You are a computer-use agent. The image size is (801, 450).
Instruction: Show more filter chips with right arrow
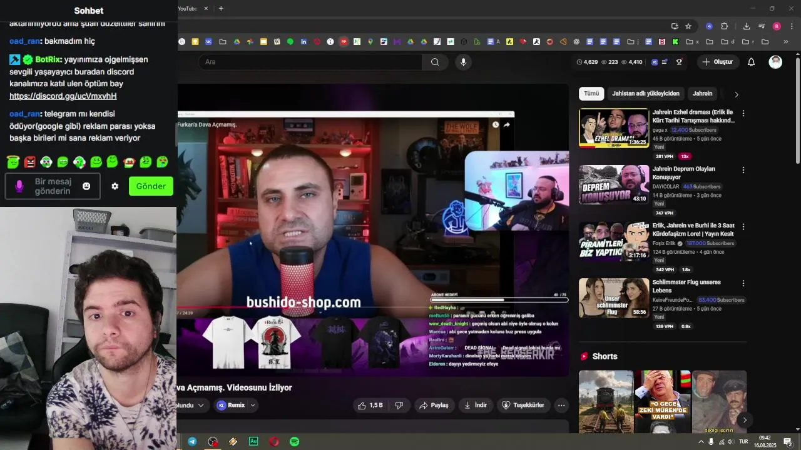click(737, 94)
